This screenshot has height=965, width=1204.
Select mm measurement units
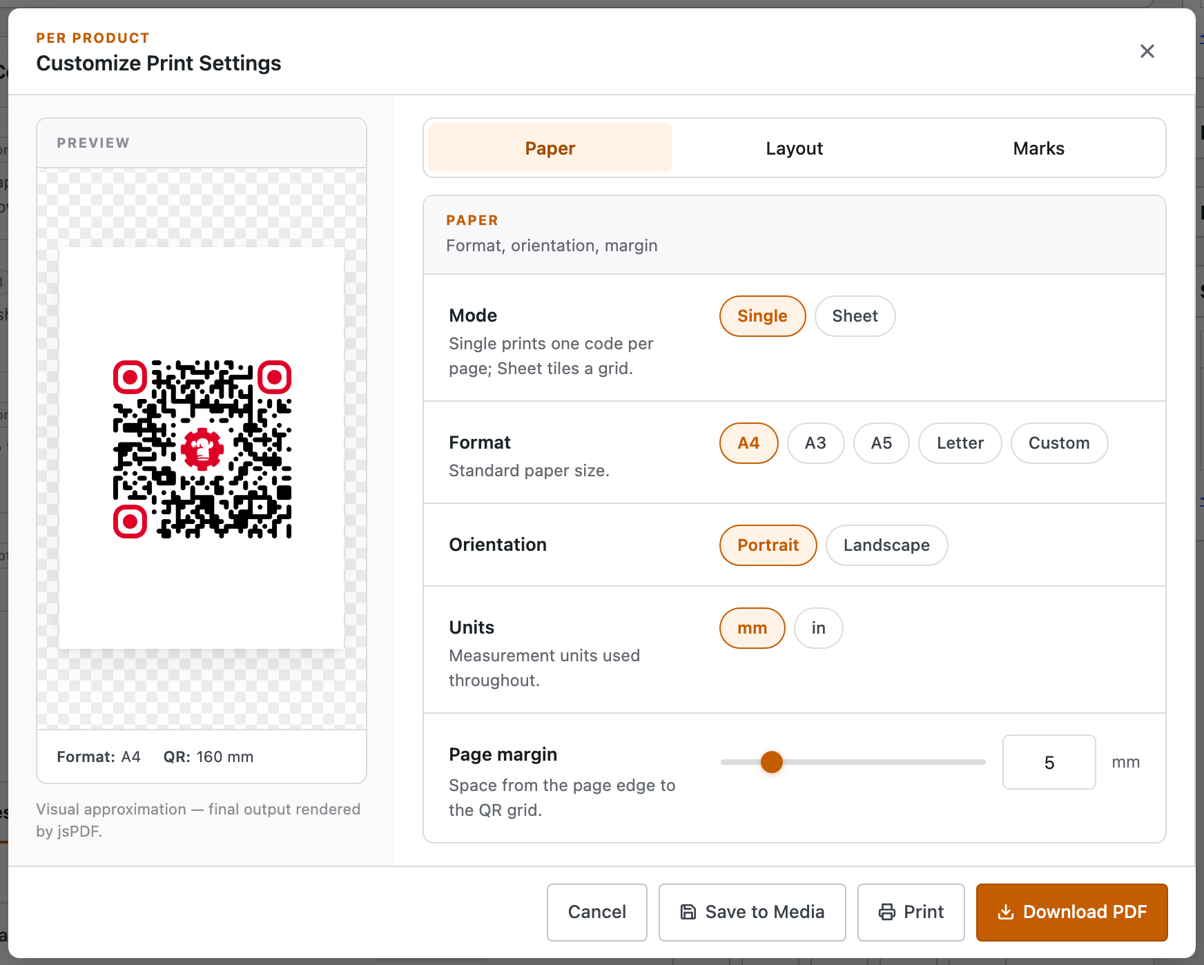coord(752,628)
